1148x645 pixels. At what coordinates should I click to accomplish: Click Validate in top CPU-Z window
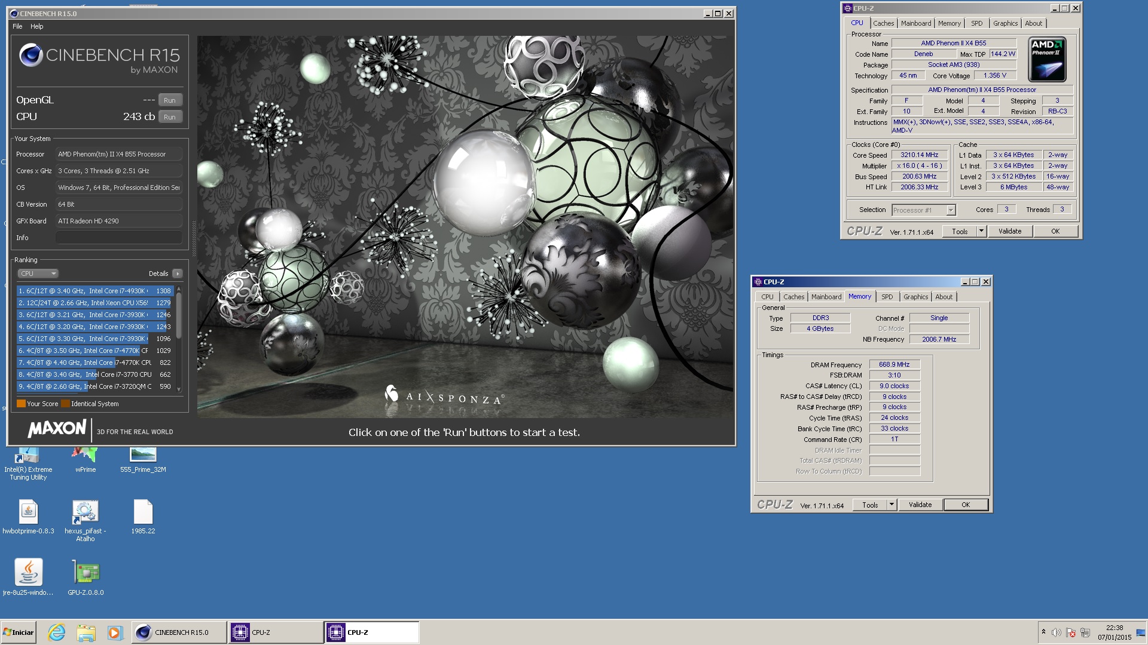coord(1010,232)
